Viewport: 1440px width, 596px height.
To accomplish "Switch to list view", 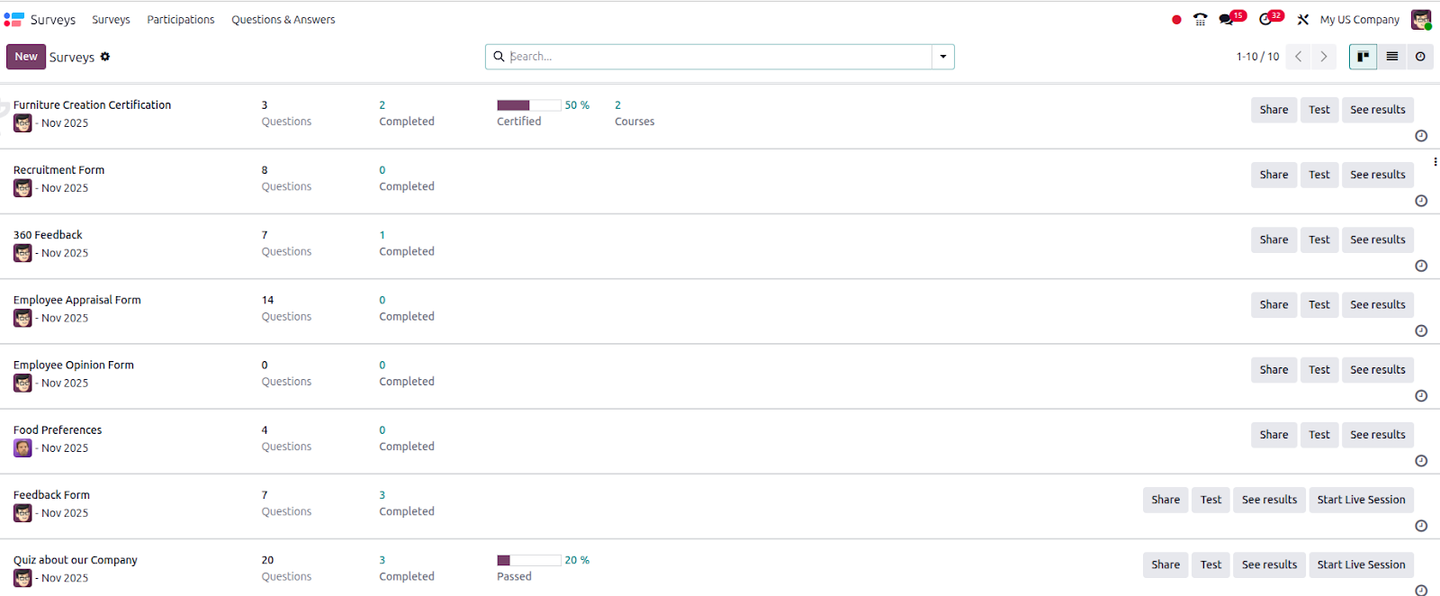I will click(1392, 57).
